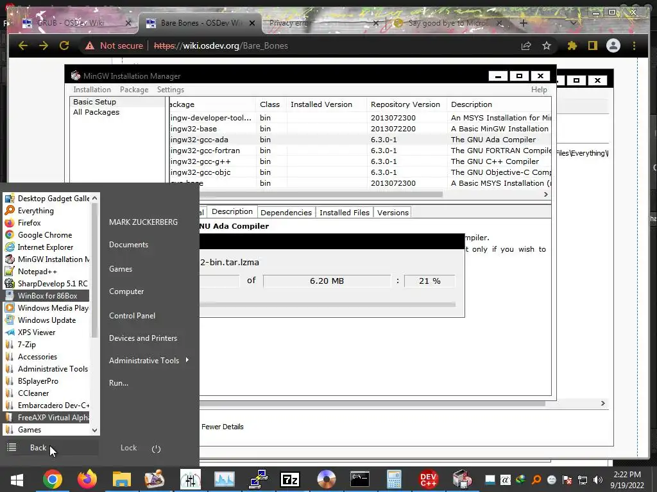This screenshot has width=657, height=492.
Task: Open Control Panel from the Start menu
Action: (132, 315)
